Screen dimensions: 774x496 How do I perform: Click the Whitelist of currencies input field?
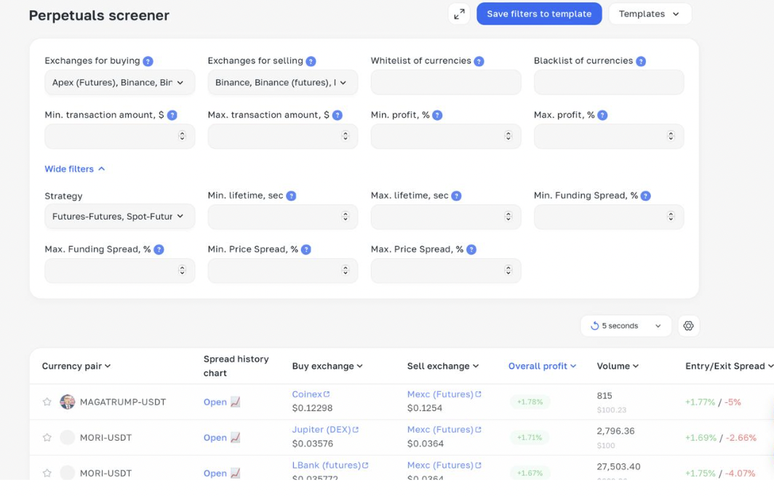(x=445, y=82)
